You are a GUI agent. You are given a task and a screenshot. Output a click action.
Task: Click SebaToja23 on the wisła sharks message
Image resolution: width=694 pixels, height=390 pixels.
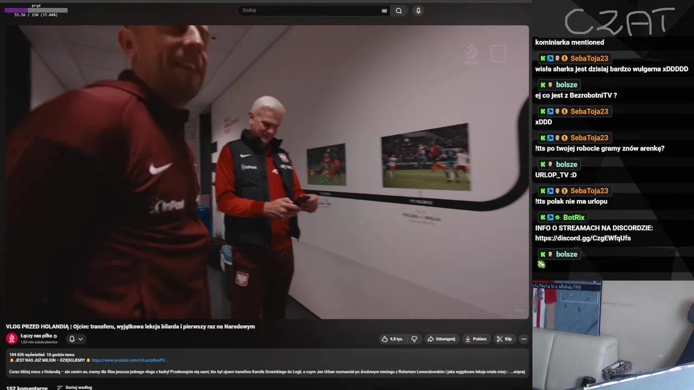coord(589,58)
